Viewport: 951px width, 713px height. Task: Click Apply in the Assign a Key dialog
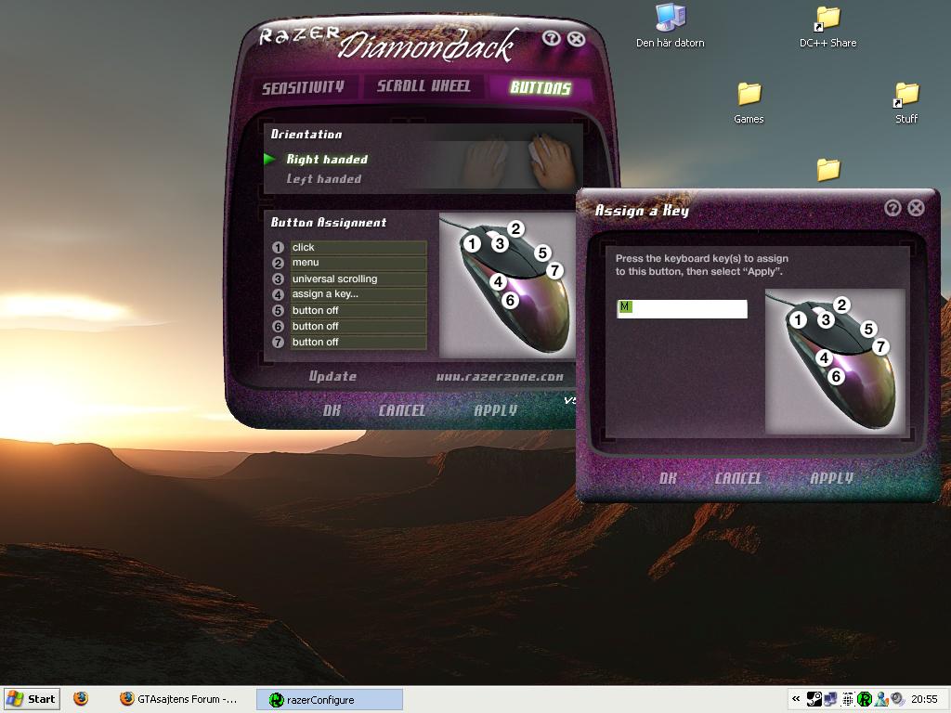pyautogui.click(x=831, y=478)
